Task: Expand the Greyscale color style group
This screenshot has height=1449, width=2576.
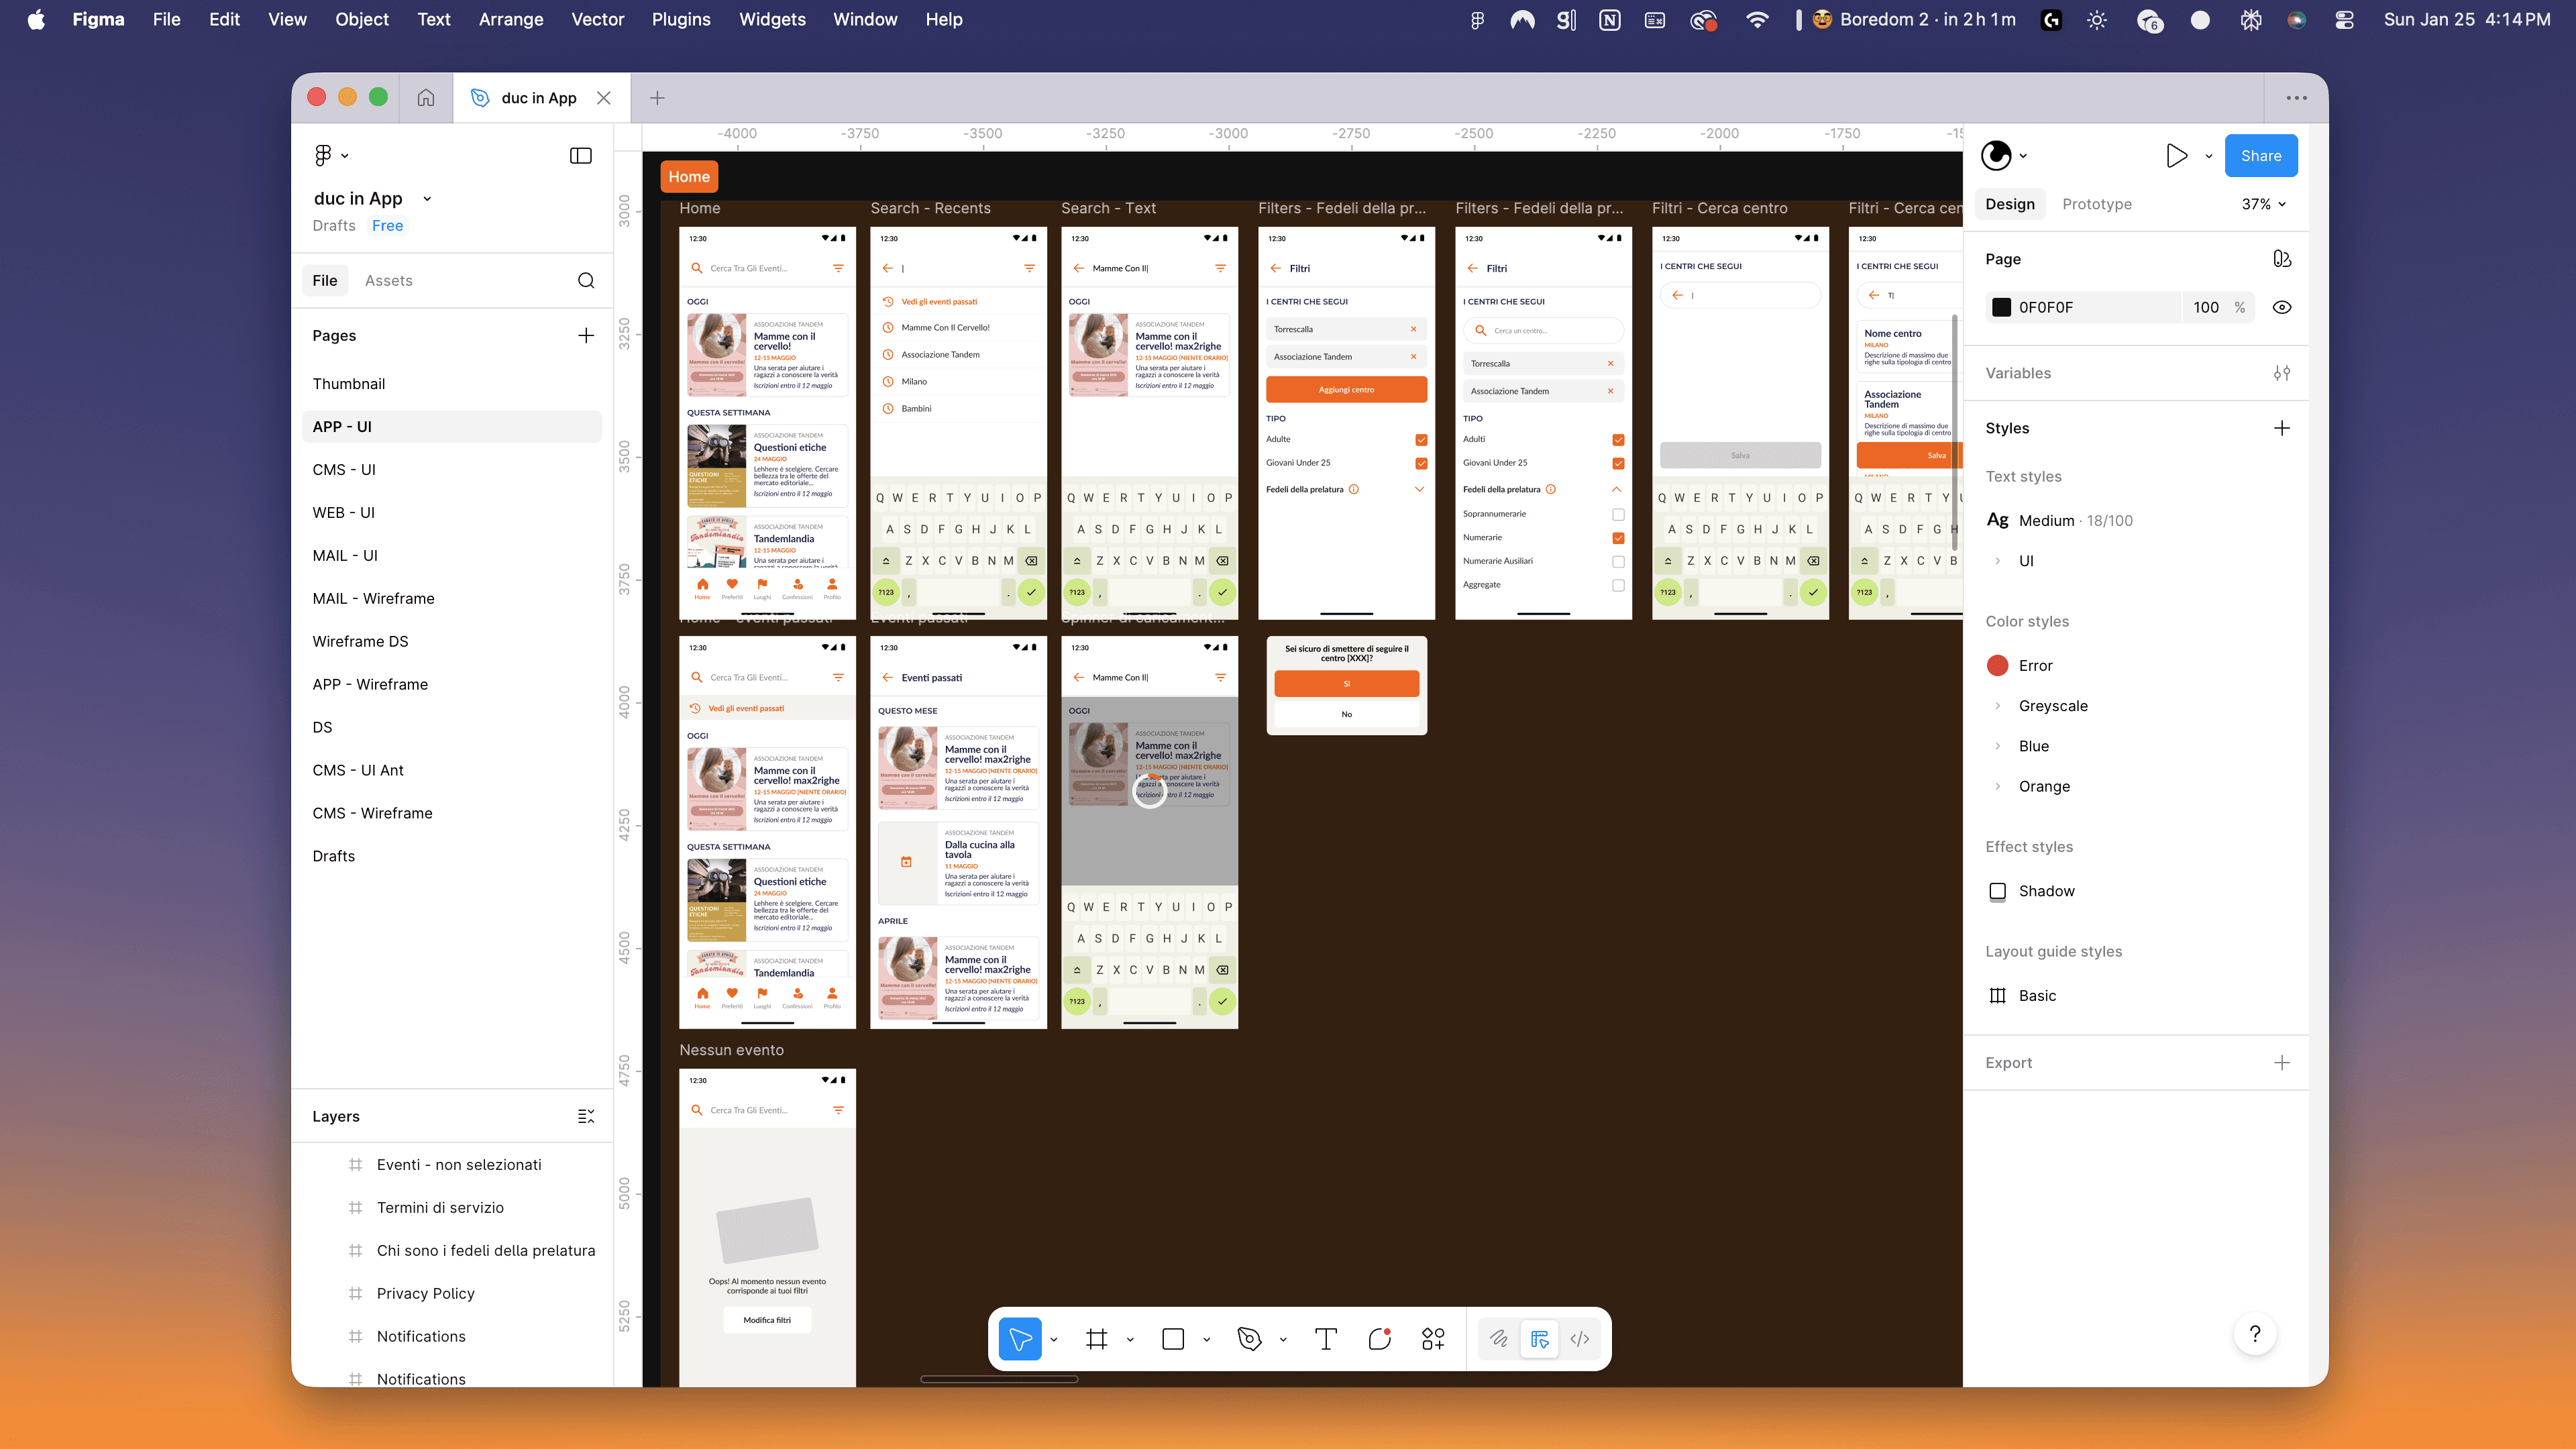Action: pos(1998,706)
